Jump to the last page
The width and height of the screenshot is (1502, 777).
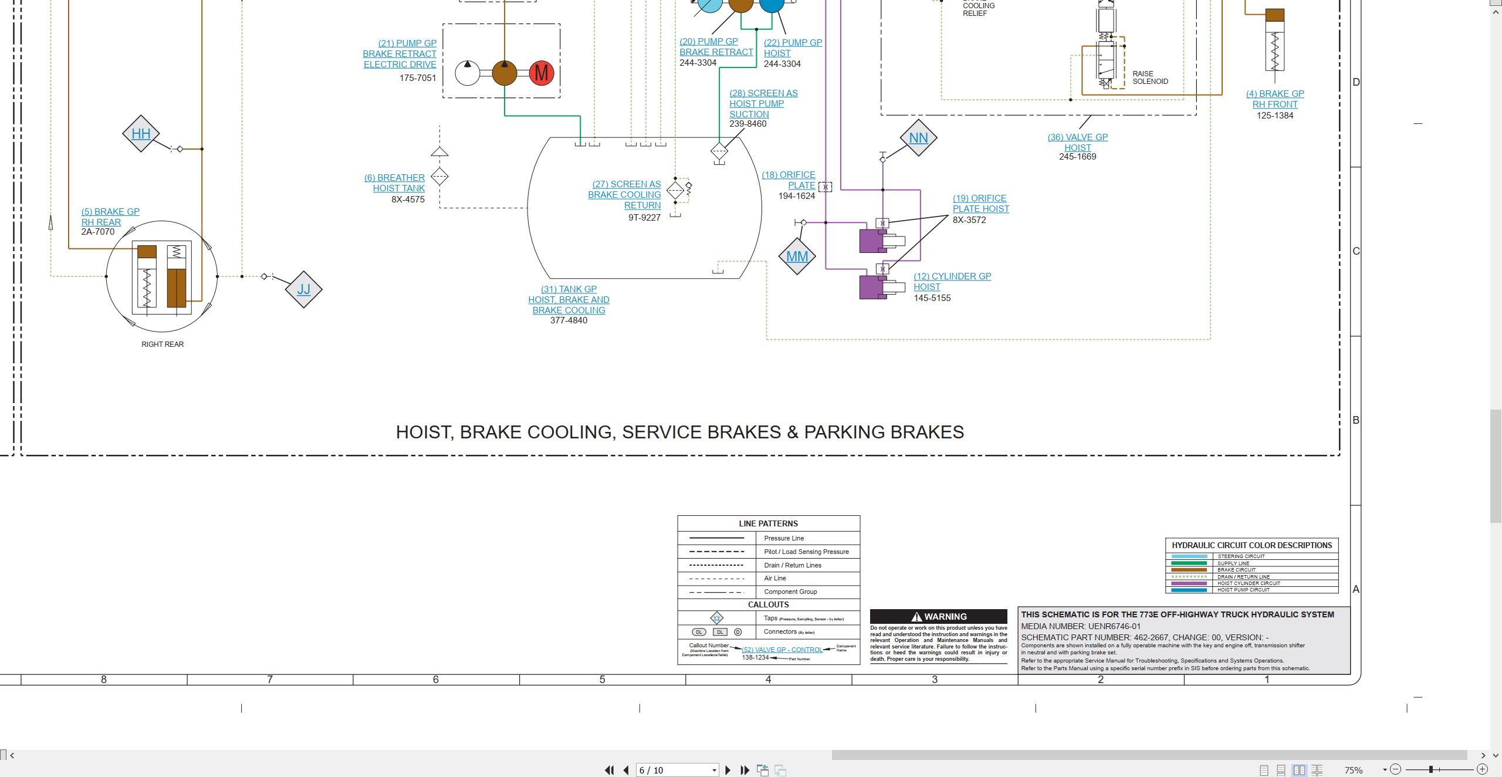[x=745, y=770]
